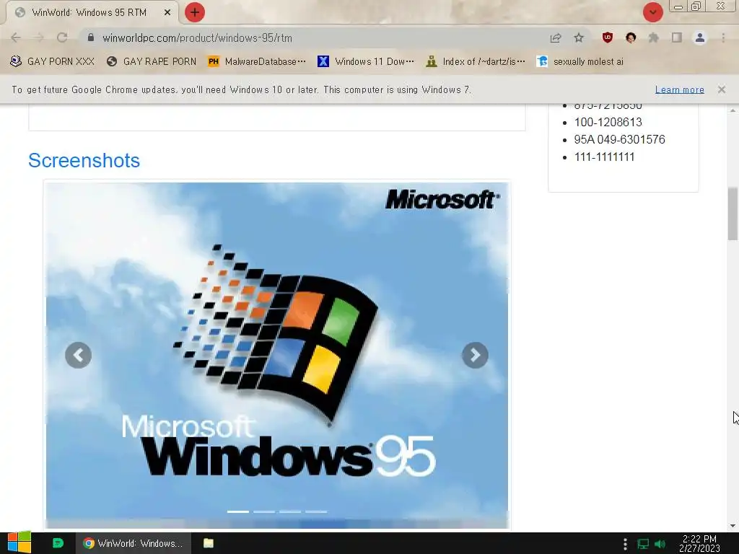This screenshot has height=554, width=739.
Task: Open a new tab with red plus
Action: [195, 12]
